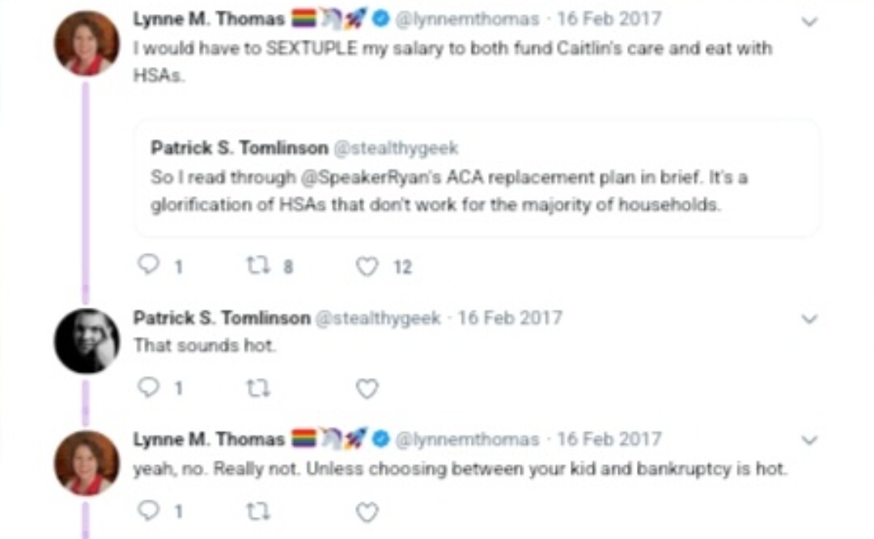This screenshot has width=874, height=539.
Task: Reply to 'That sounds hot.' tweet
Action: 148,388
